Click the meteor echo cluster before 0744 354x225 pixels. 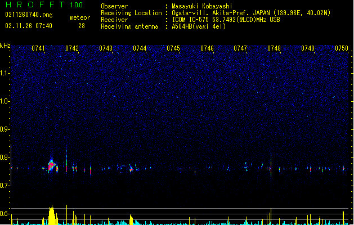tap(131, 169)
